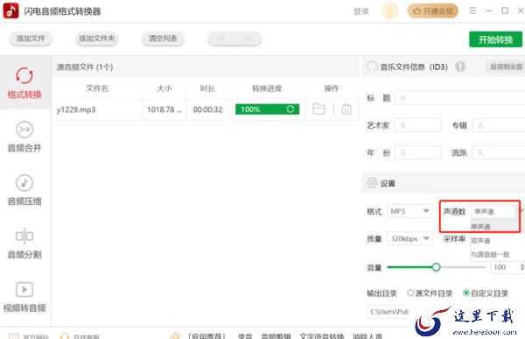The width and height of the screenshot is (525, 339).
Task: Open the 消除人声 link in the bottom bar
Action: 367,335
